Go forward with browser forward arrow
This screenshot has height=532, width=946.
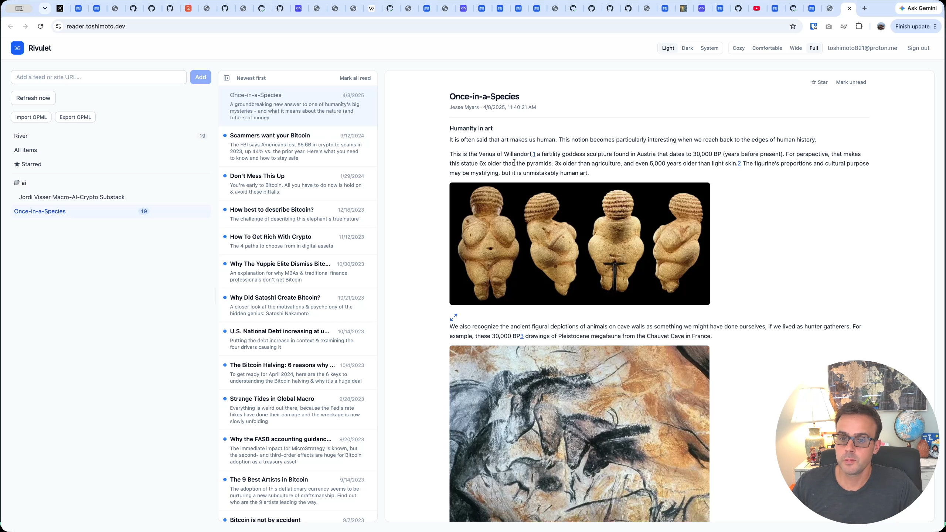25,26
